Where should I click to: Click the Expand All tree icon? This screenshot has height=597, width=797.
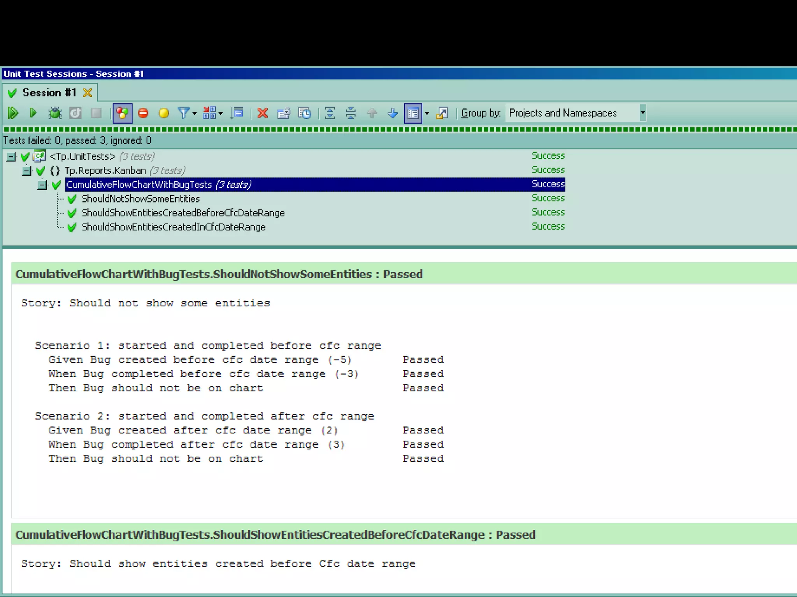330,113
